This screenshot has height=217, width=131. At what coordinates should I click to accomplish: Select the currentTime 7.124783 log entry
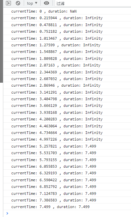point(67,193)
